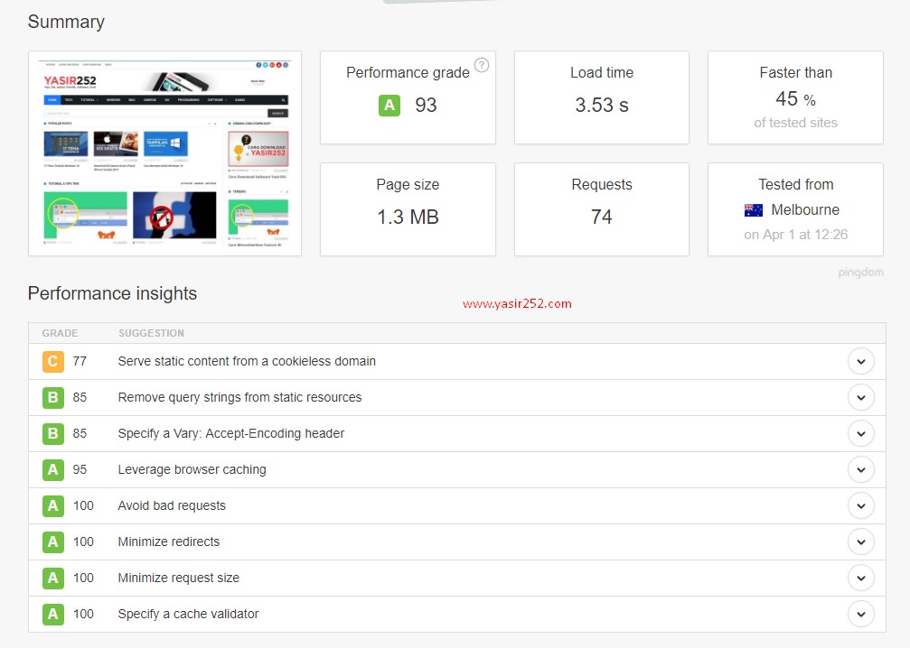Click the Performance grade help question mark
The height and width of the screenshot is (648, 910).
tap(482, 65)
